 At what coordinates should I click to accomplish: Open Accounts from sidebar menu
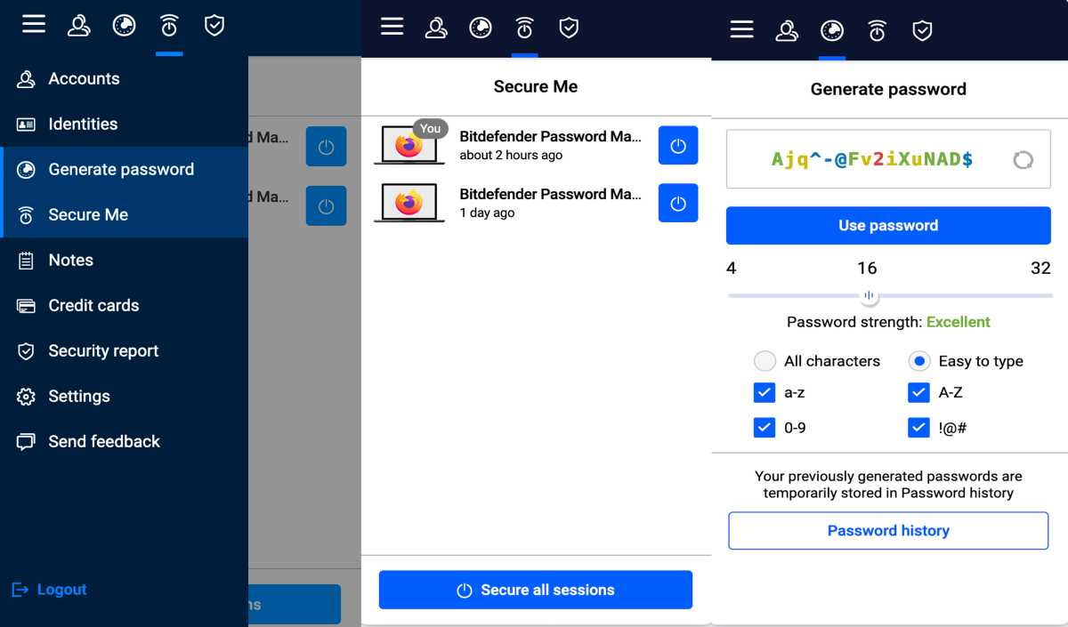124,78
